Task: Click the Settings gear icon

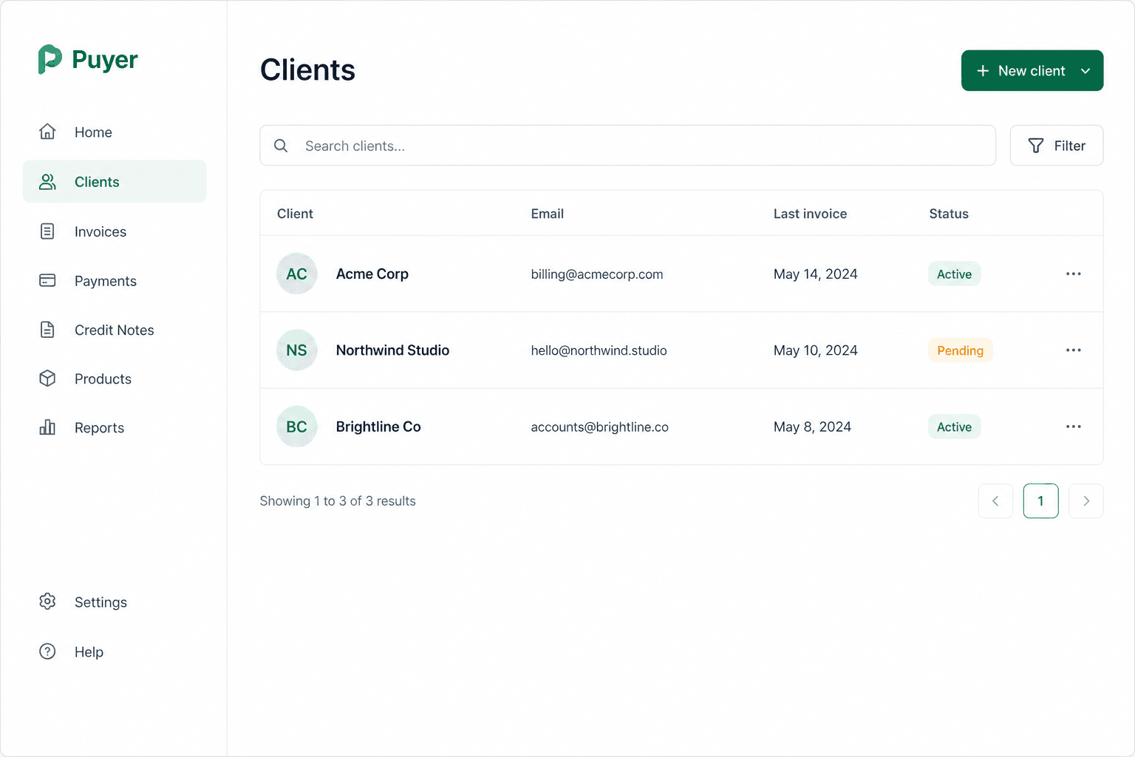Action: (x=47, y=602)
